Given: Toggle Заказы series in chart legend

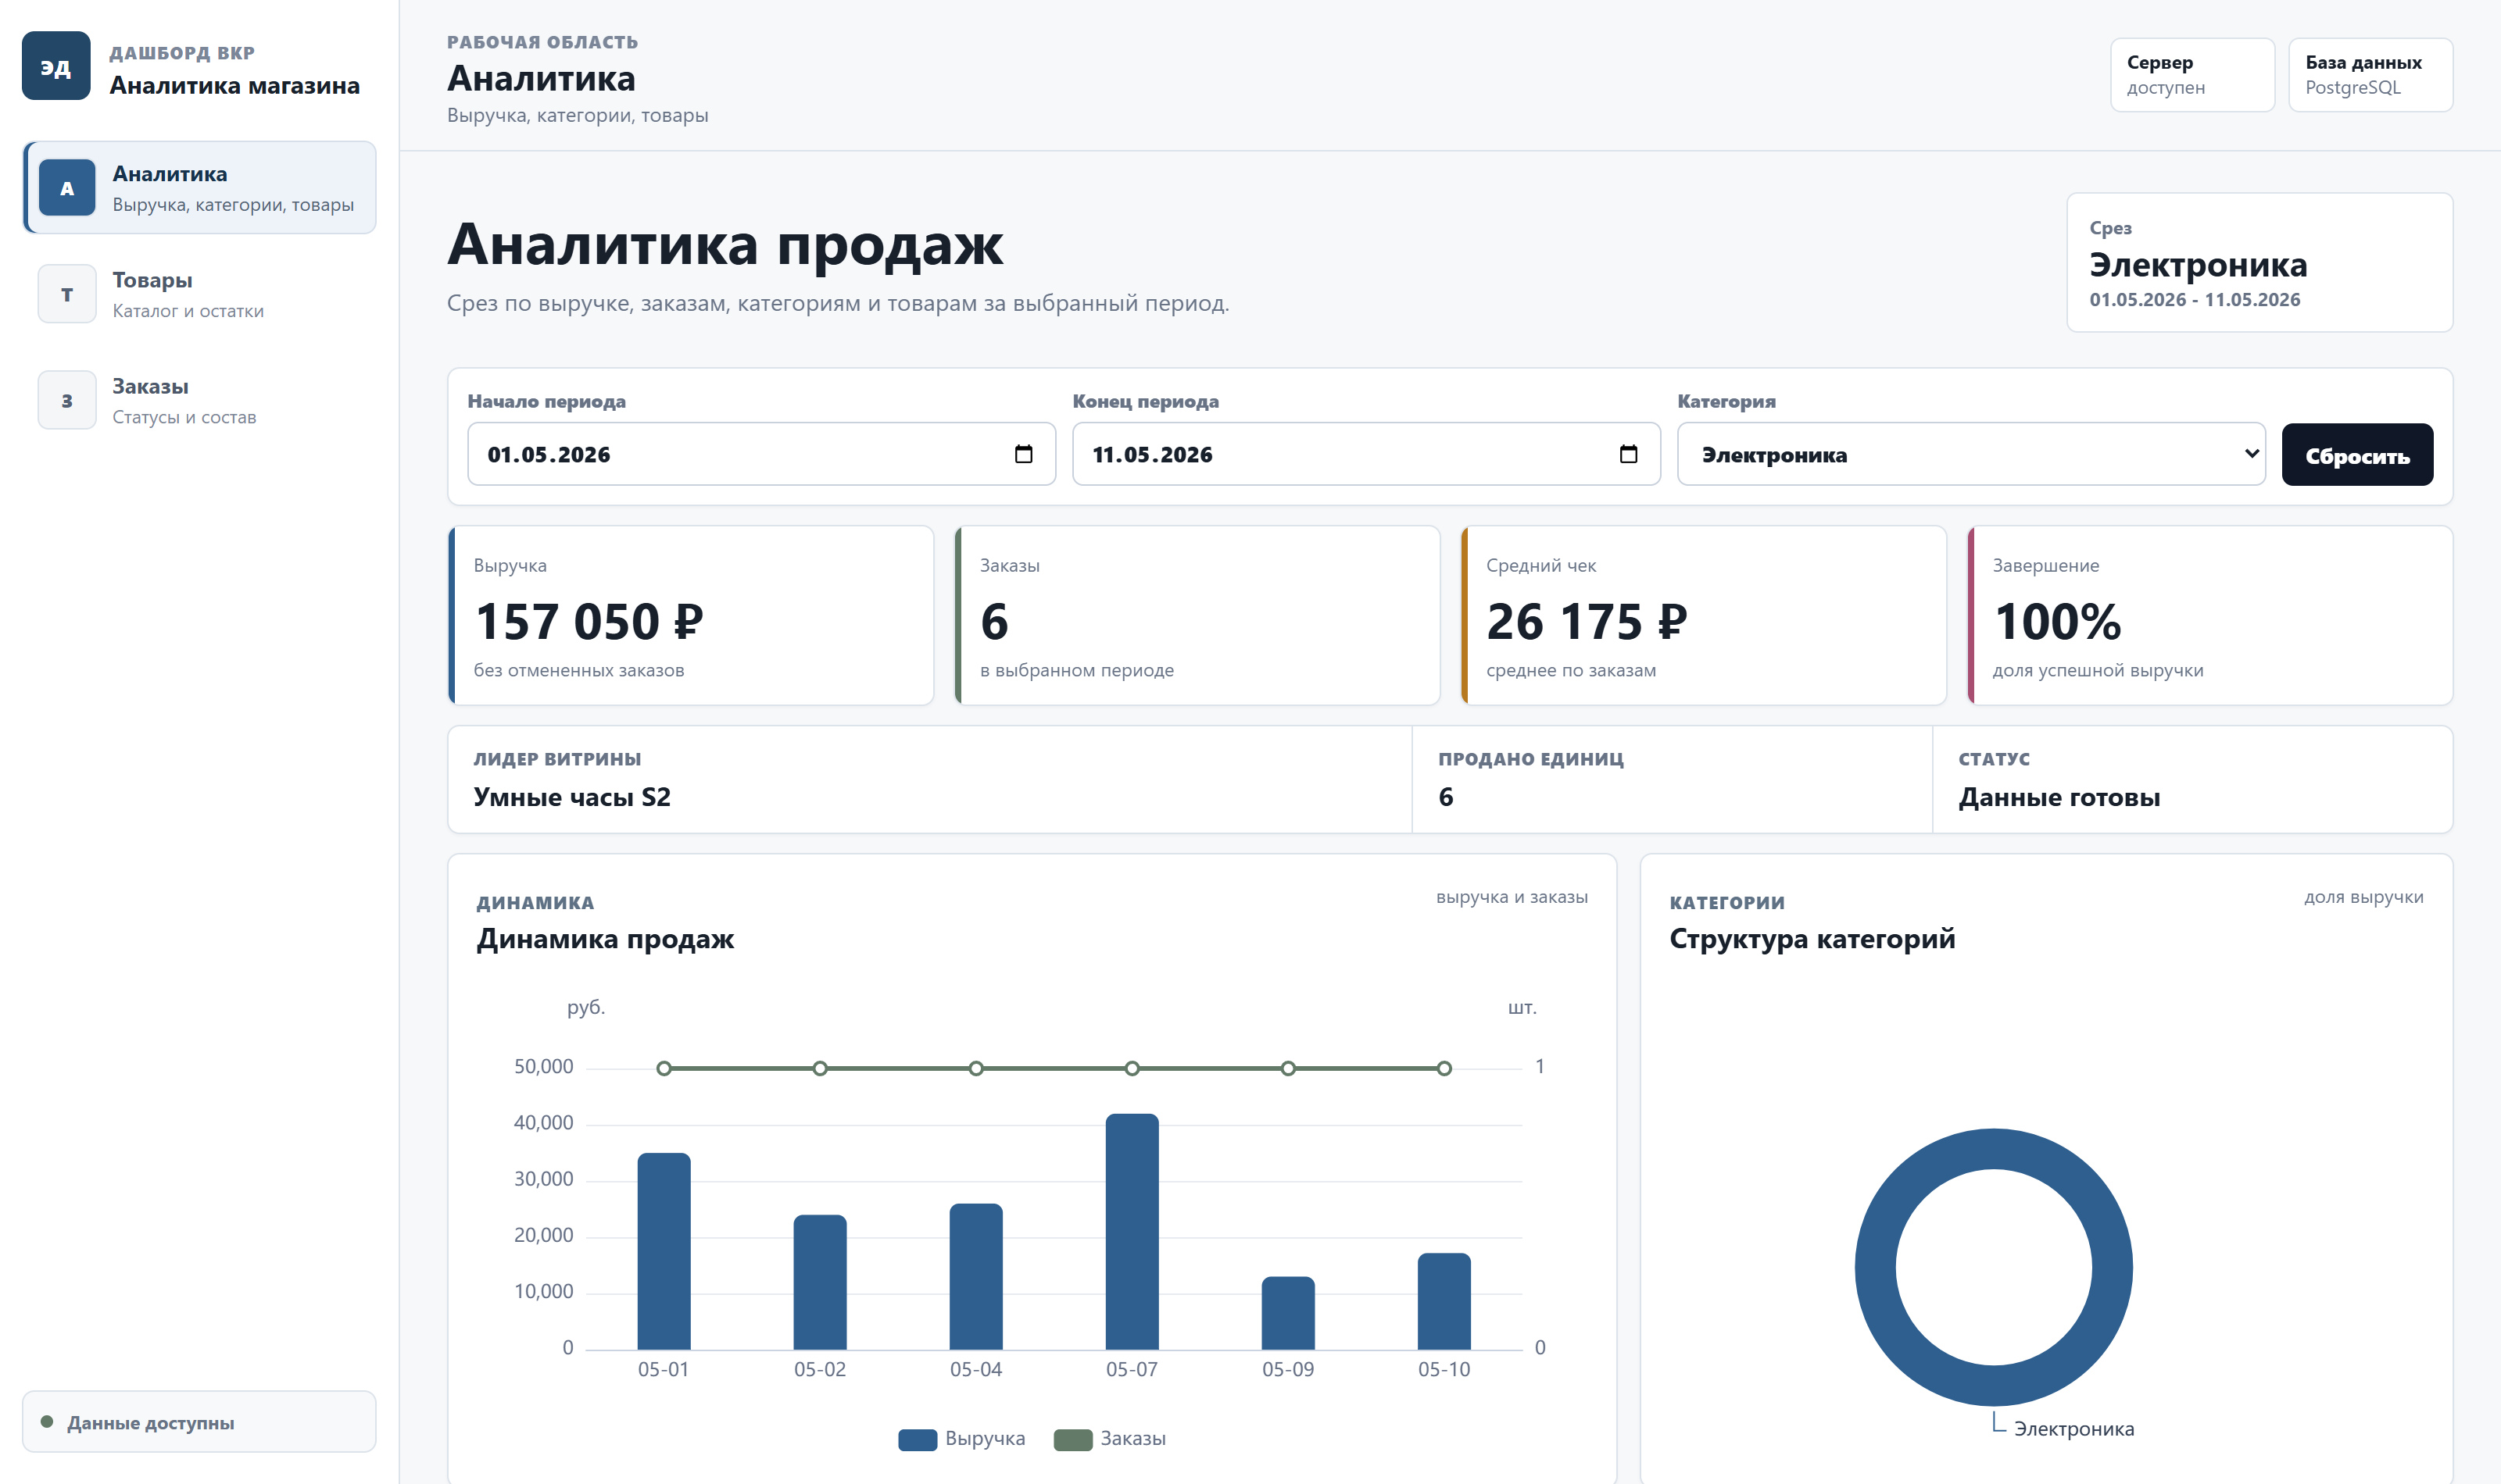Looking at the screenshot, I should [x=1111, y=1439].
